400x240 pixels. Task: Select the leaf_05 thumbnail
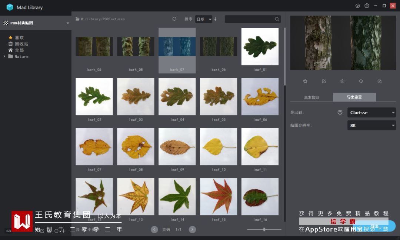click(x=219, y=97)
